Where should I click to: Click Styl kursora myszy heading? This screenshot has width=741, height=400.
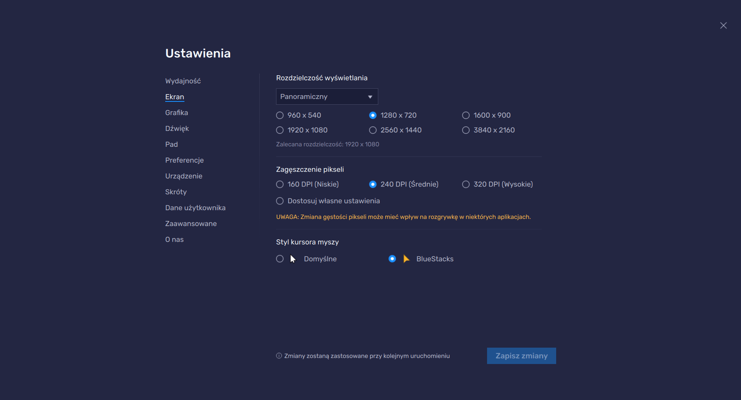[x=308, y=242]
